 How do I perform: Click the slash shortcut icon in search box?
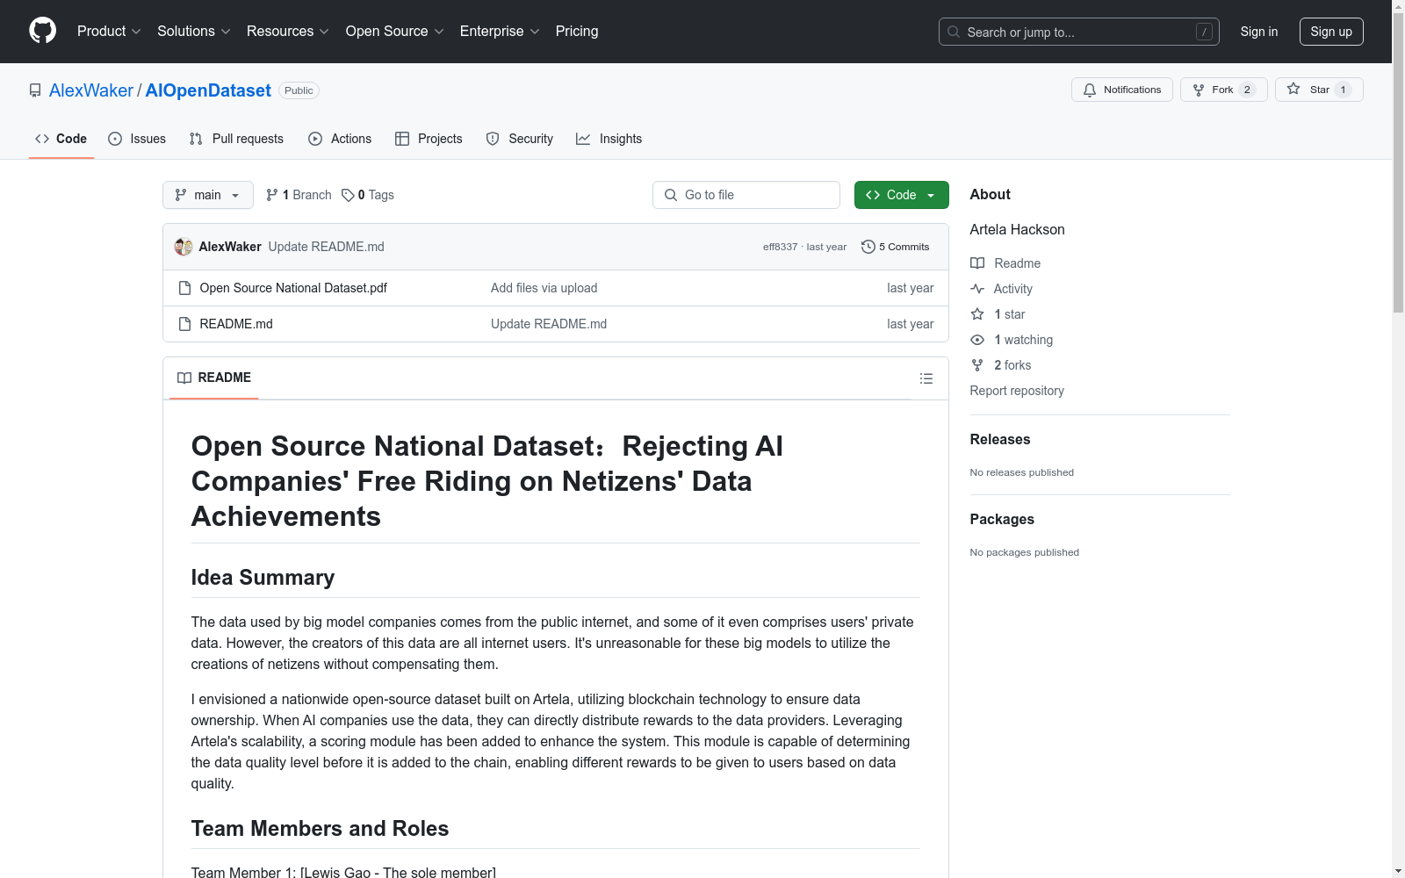point(1204,32)
